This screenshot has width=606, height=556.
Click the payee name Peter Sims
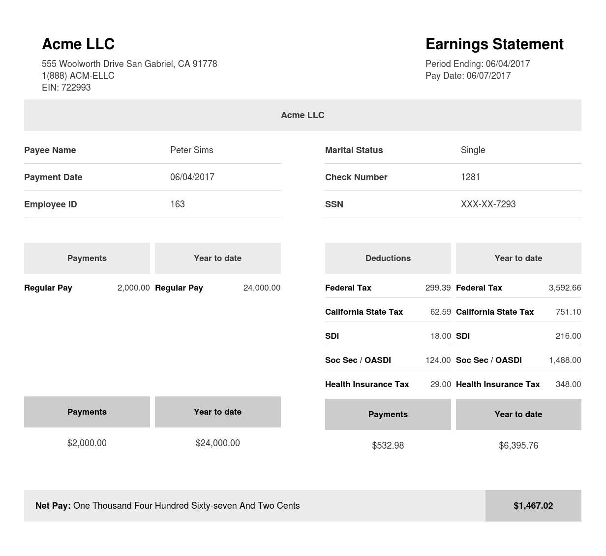click(191, 150)
